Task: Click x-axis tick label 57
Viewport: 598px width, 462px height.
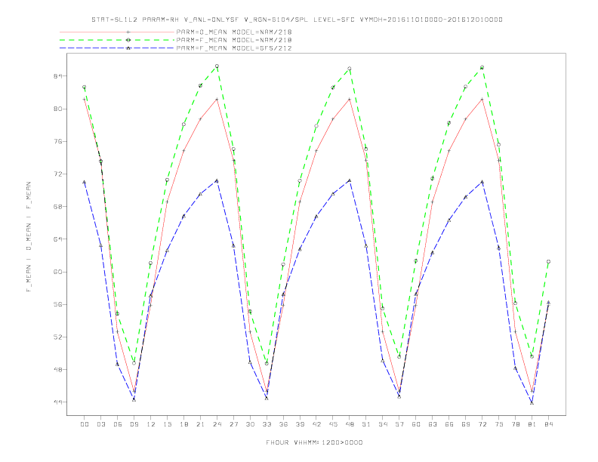Action: tap(399, 424)
